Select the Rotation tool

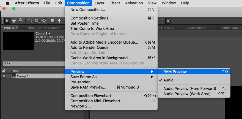30,21
